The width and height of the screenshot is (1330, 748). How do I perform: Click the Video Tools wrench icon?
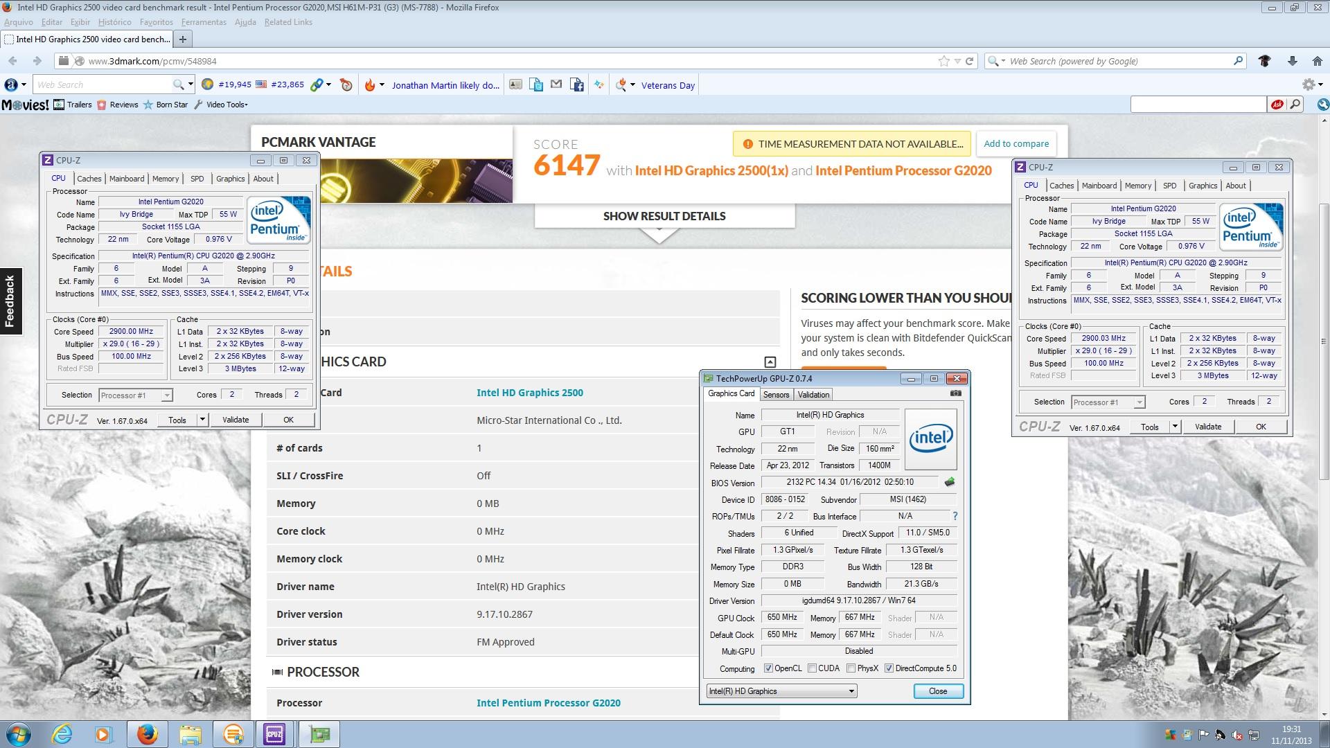click(x=198, y=105)
